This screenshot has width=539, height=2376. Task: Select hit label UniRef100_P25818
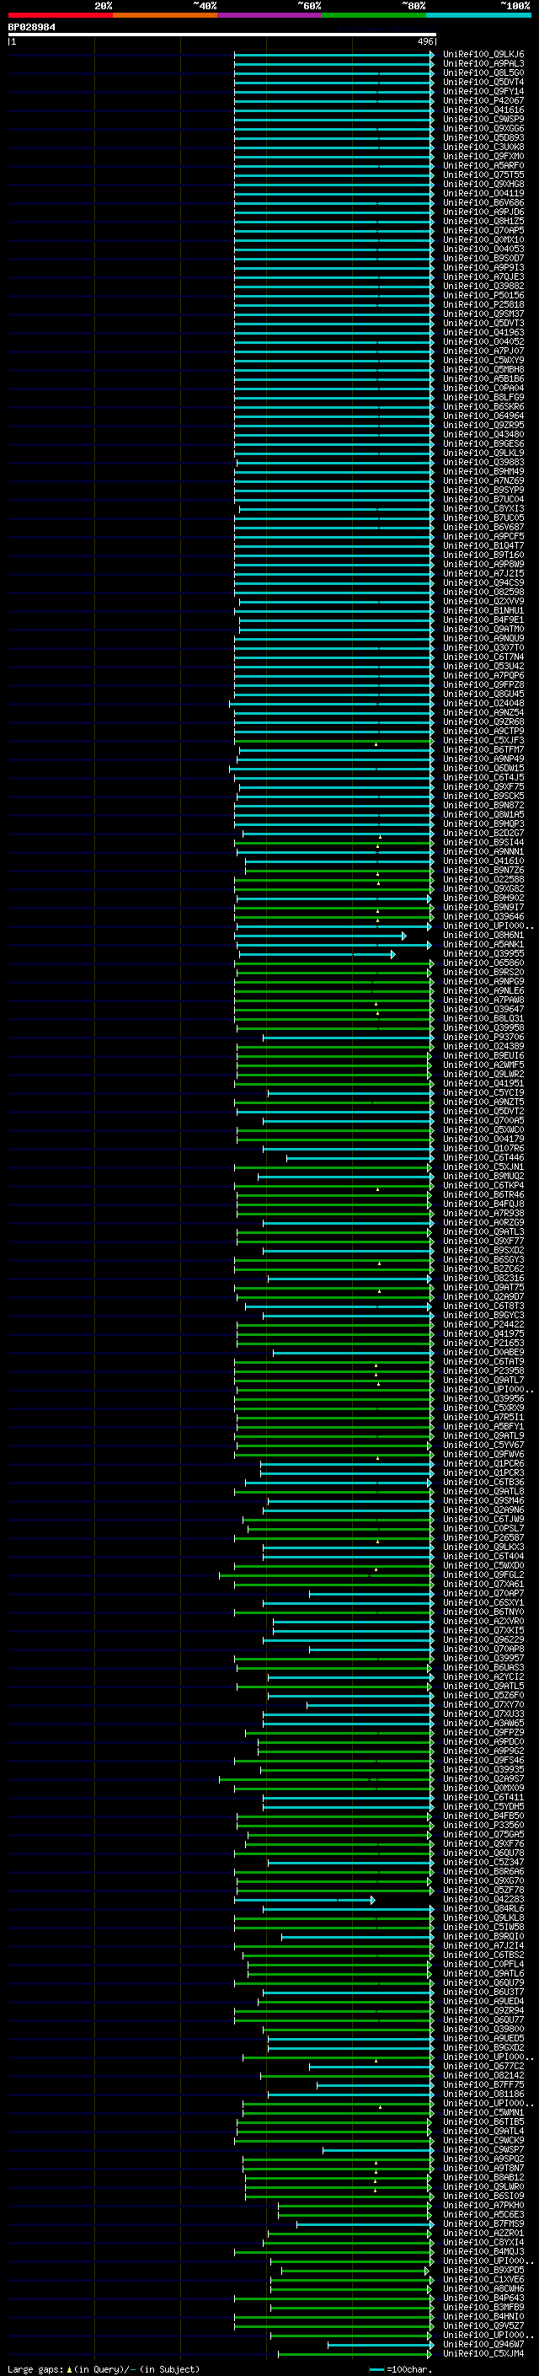tap(483, 304)
